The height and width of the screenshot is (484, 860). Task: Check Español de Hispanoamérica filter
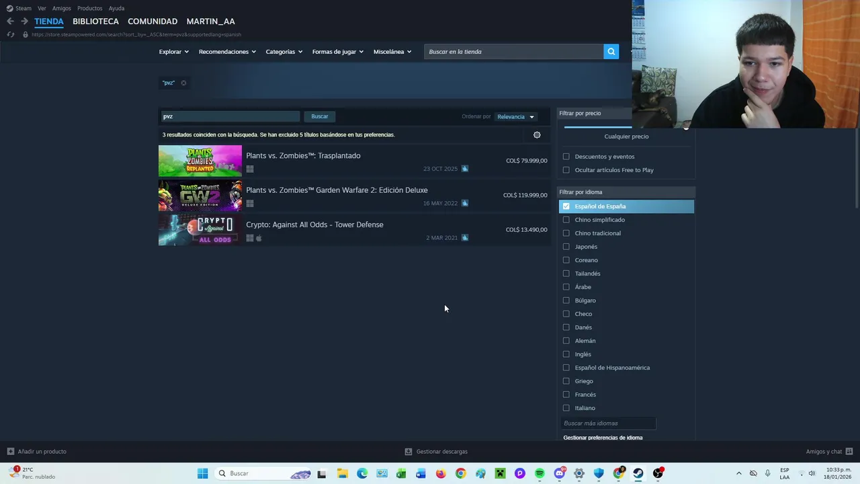coord(566,368)
